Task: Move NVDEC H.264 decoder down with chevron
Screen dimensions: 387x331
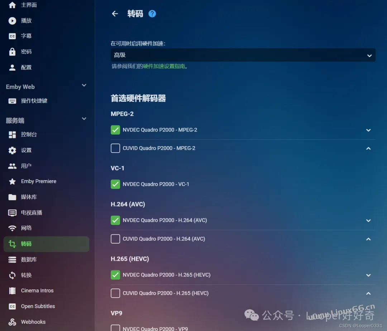Action: (368, 221)
